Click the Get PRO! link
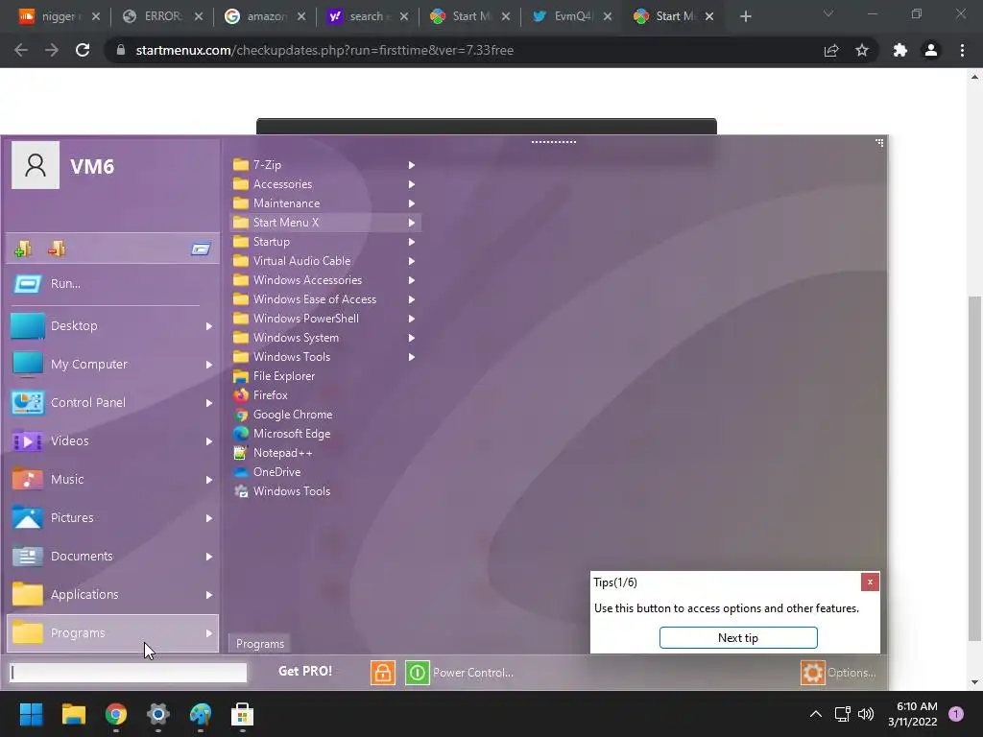983x737 pixels. tap(305, 671)
